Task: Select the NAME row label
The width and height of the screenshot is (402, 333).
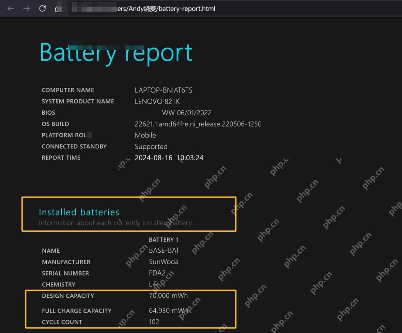Action: pyautogui.click(x=51, y=251)
